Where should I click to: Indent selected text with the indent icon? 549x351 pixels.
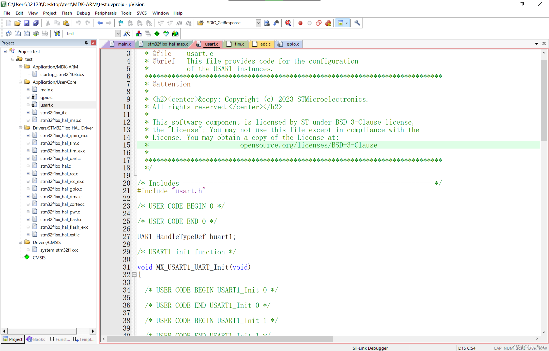[161, 23]
